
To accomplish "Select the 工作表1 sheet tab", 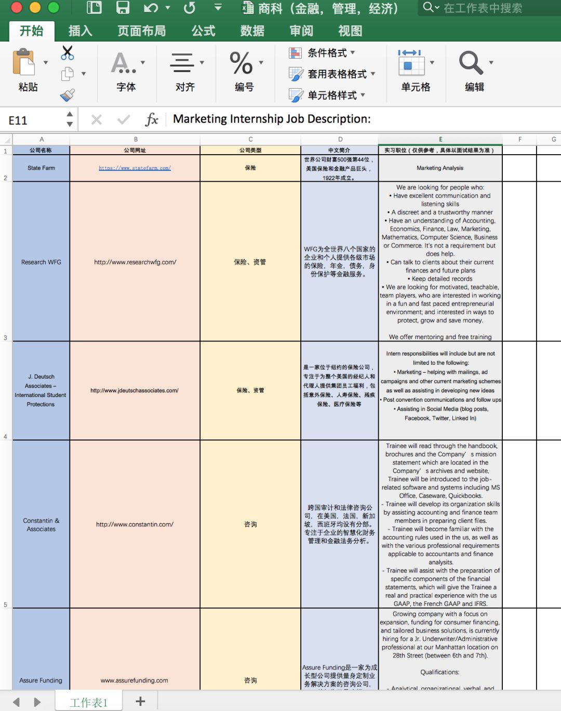I will [89, 702].
